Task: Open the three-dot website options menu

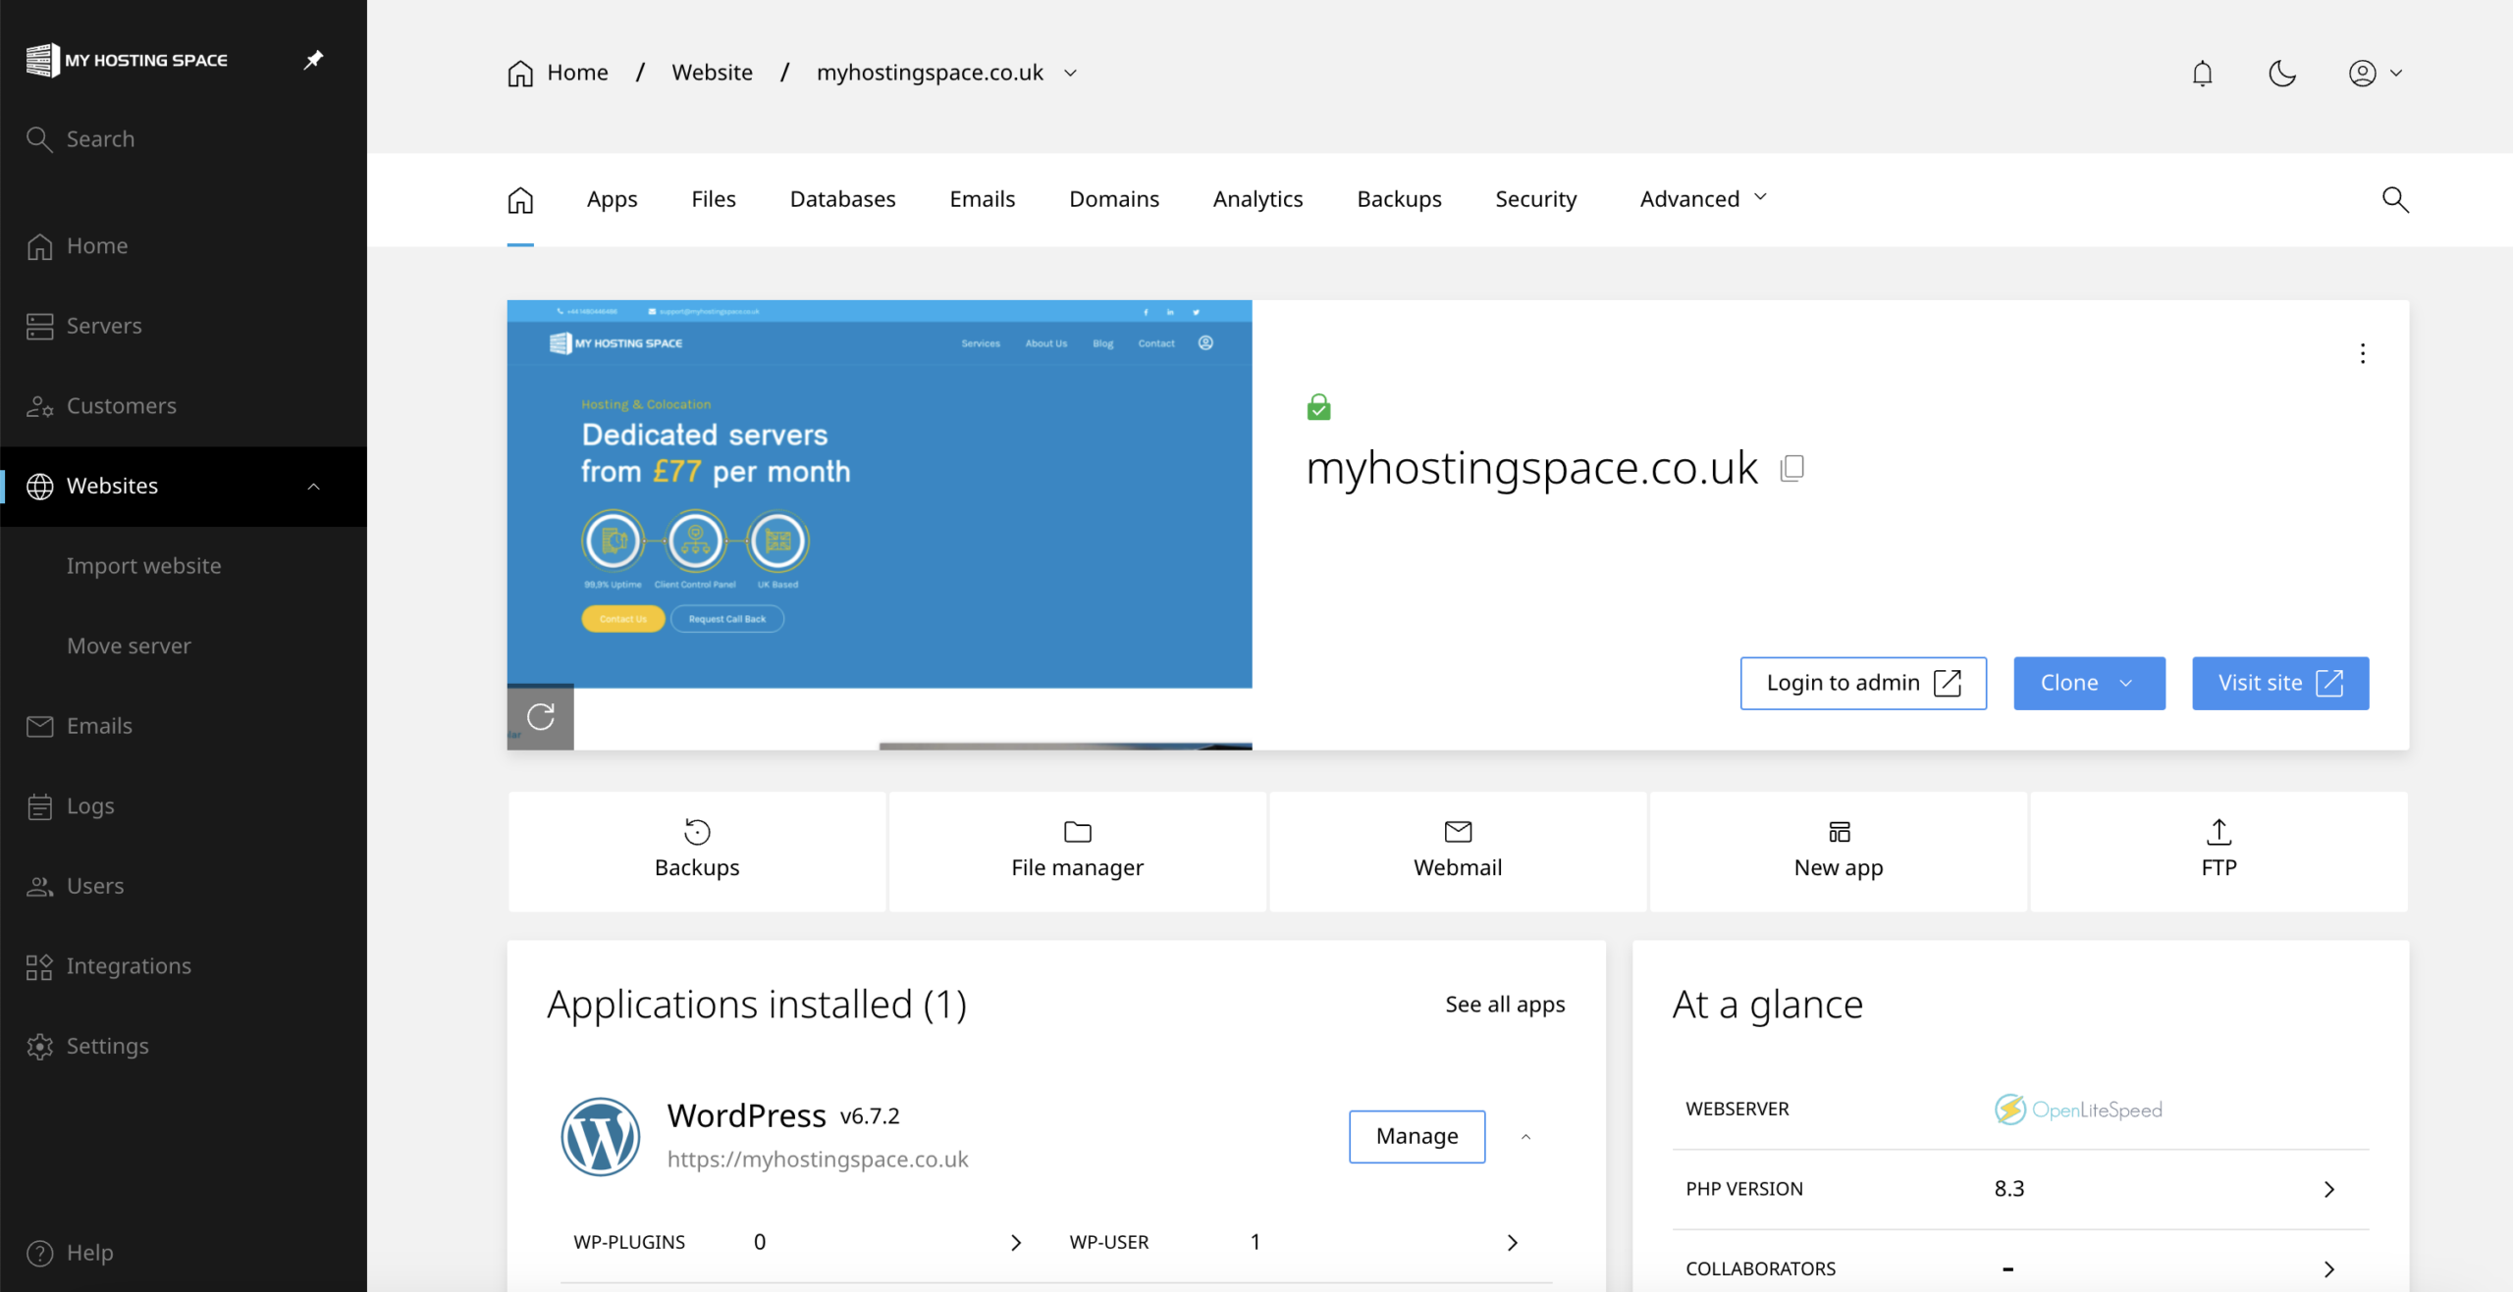Action: click(x=2363, y=353)
